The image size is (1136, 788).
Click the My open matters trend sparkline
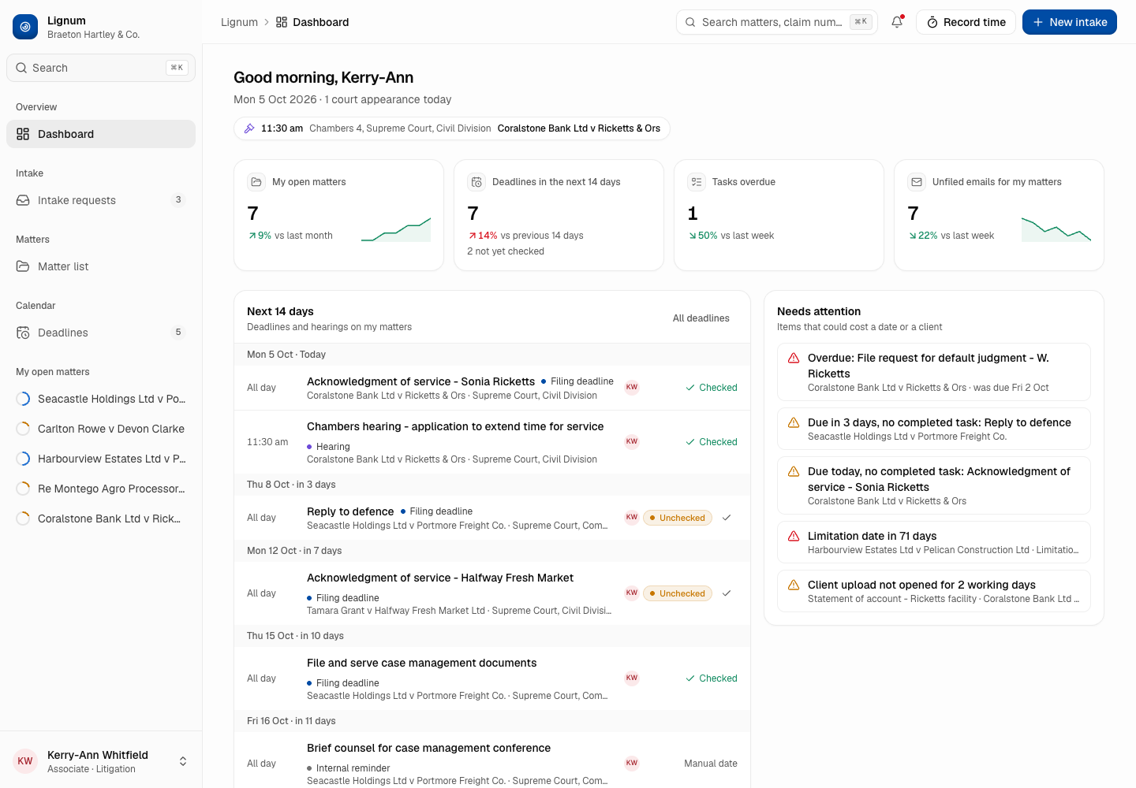click(x=396, y=229)
